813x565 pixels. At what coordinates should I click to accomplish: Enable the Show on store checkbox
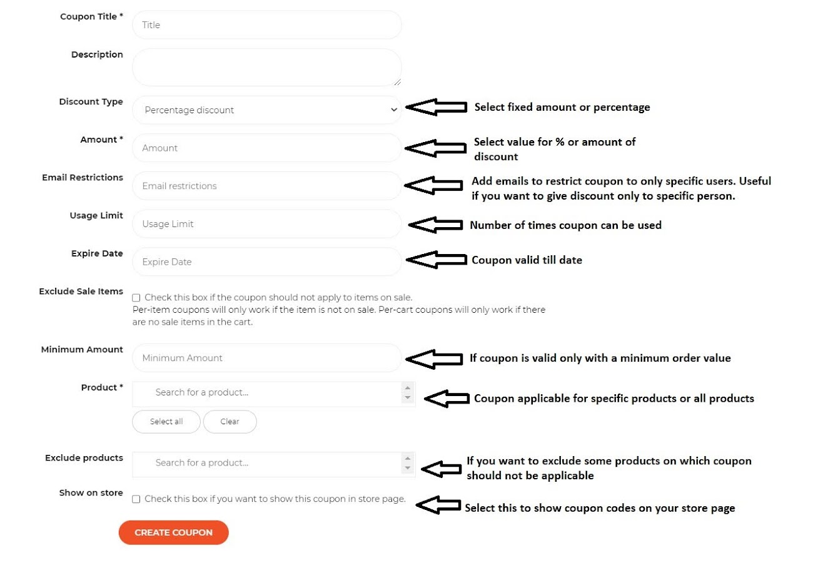(x=136, y=499)
